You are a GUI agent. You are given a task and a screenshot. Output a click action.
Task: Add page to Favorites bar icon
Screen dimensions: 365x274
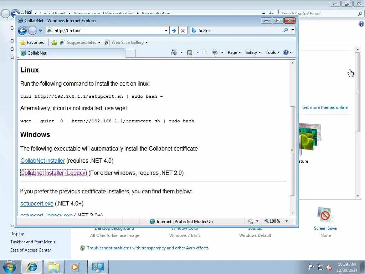[54, 42]
